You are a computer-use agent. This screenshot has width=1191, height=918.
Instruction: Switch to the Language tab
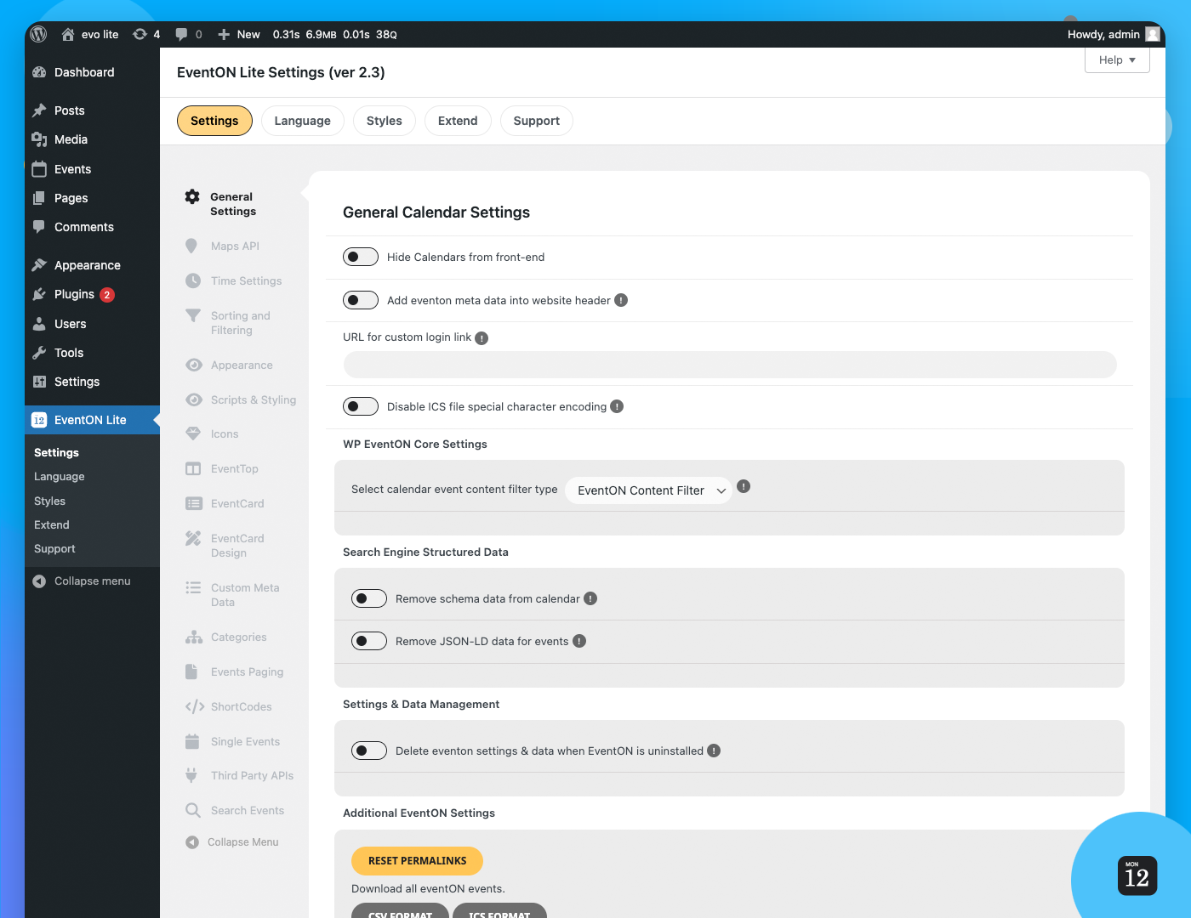tap(302, 121)
